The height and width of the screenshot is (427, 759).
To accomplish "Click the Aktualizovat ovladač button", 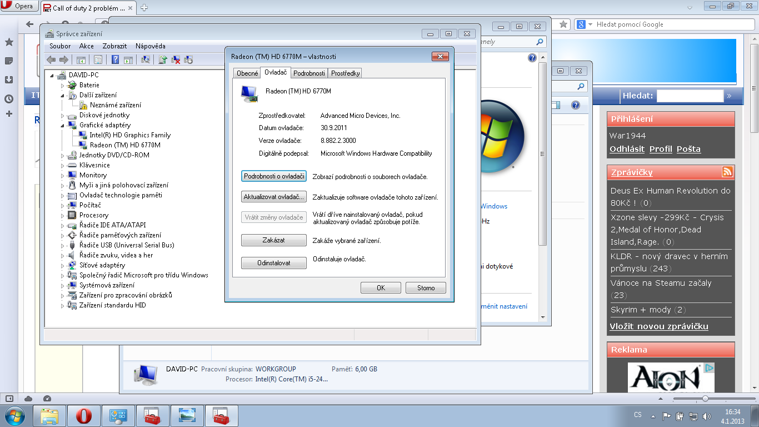I will (274, 197).
